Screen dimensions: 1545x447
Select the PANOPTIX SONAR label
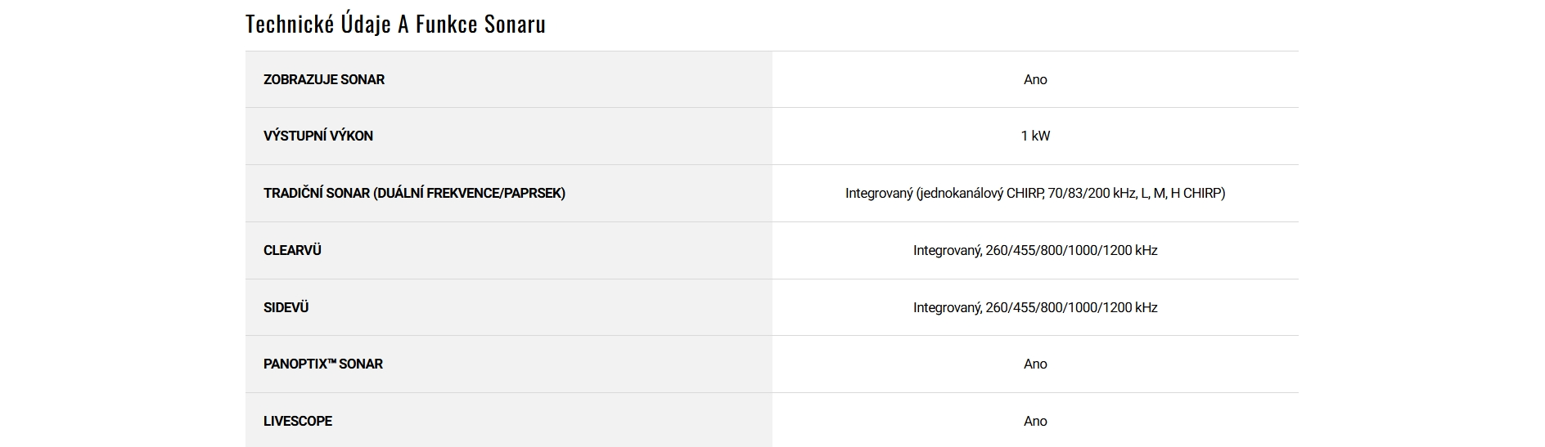(x=323, y=364)
